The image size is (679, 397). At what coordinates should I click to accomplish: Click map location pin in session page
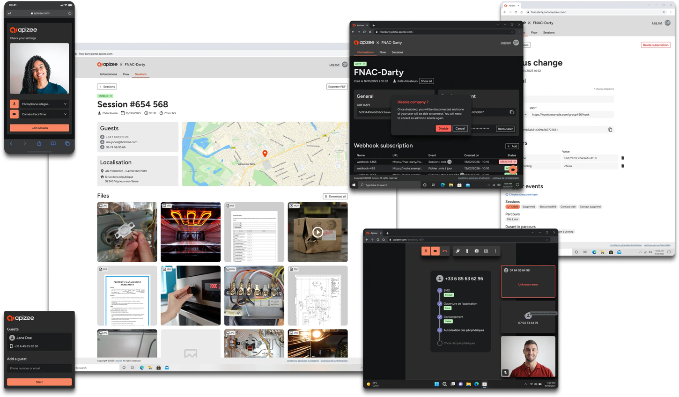[x=265, y=154]
